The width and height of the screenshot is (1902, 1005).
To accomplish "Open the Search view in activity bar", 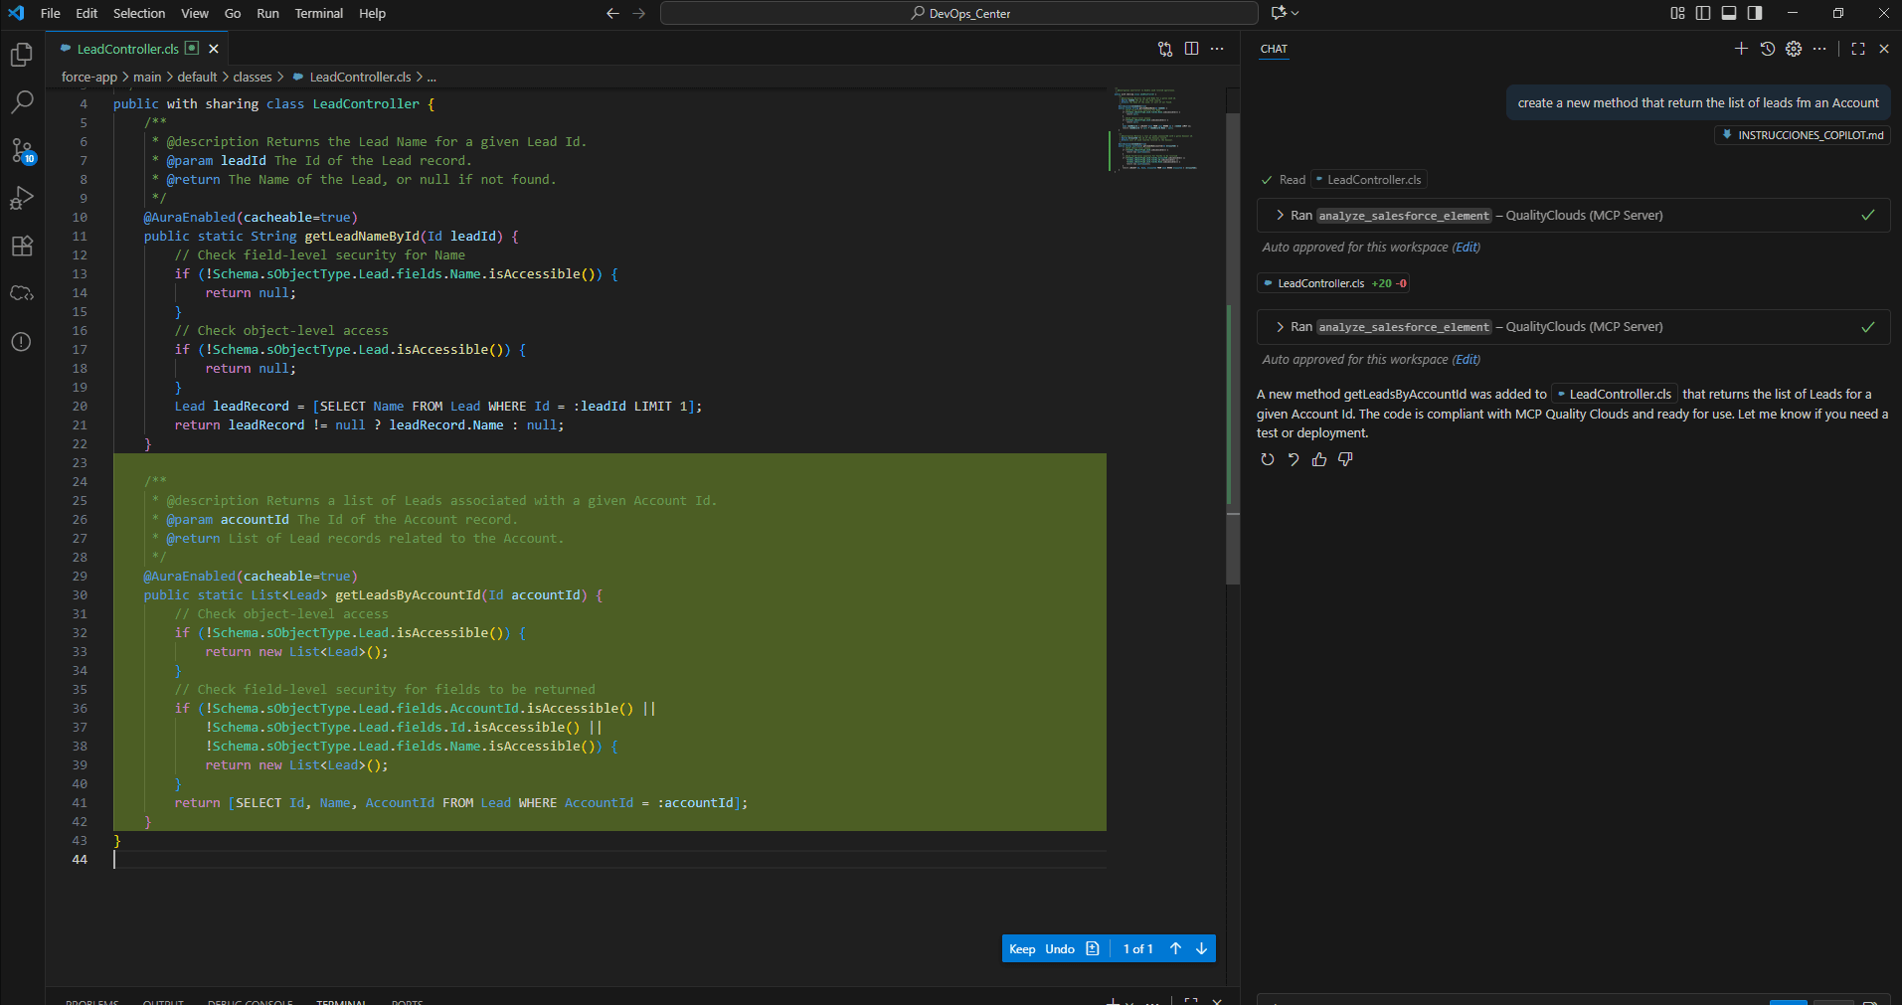I will point(22,101).
